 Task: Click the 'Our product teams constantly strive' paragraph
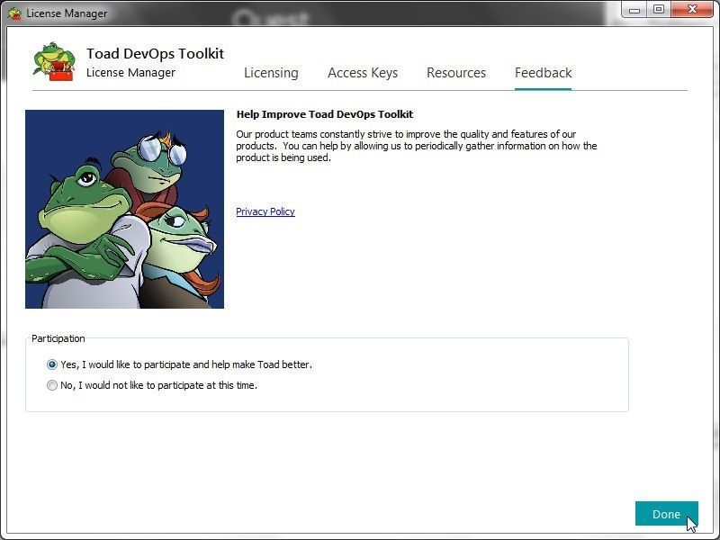point(417,146)
